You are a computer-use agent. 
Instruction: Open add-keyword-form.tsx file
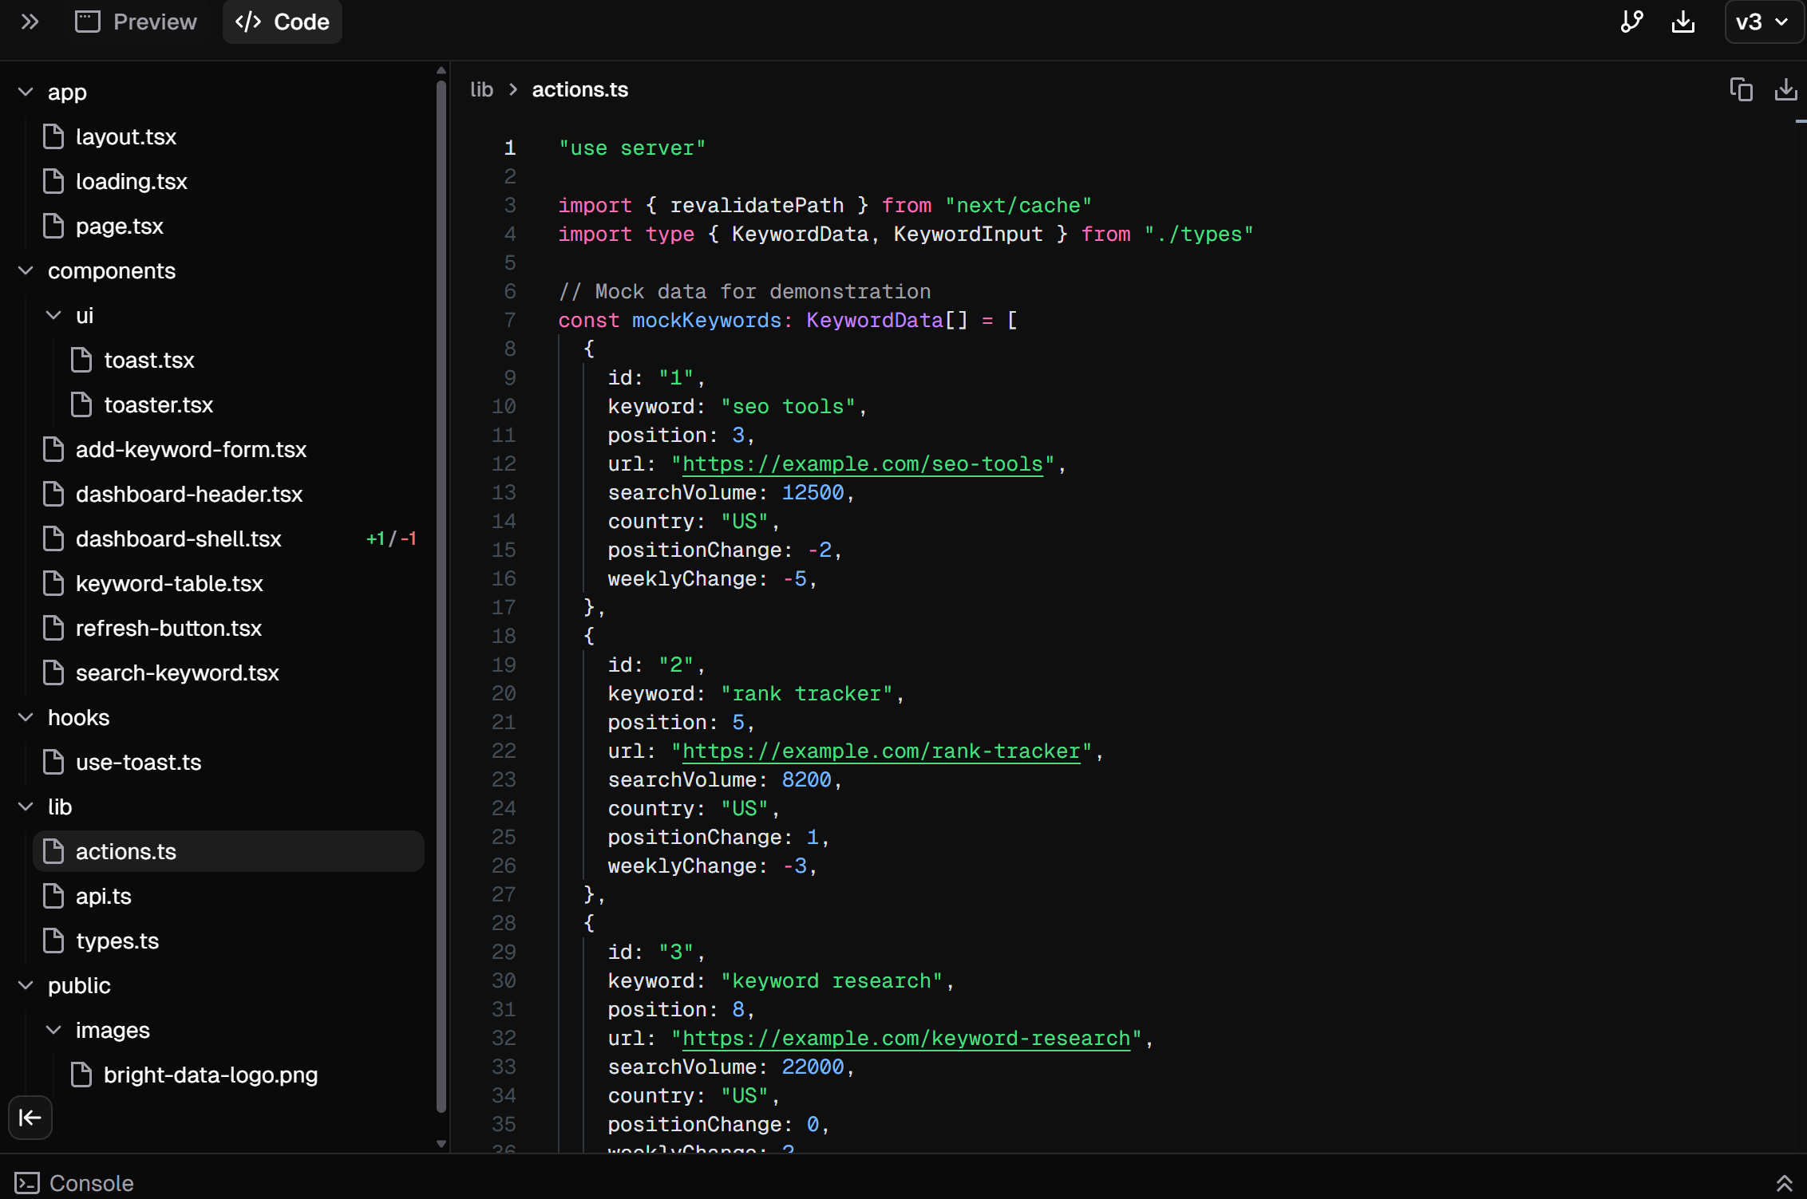tap(228, 449)
